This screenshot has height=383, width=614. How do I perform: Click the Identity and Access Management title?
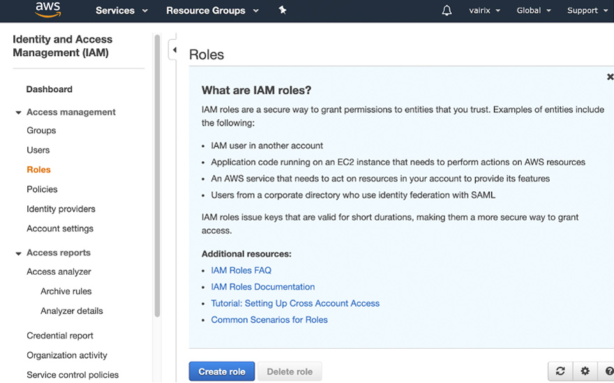point(63,46)
